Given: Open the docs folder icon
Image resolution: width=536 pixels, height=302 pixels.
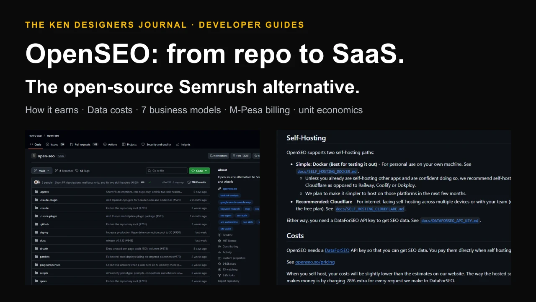Looking at the screenshot, I should [36, 240].
